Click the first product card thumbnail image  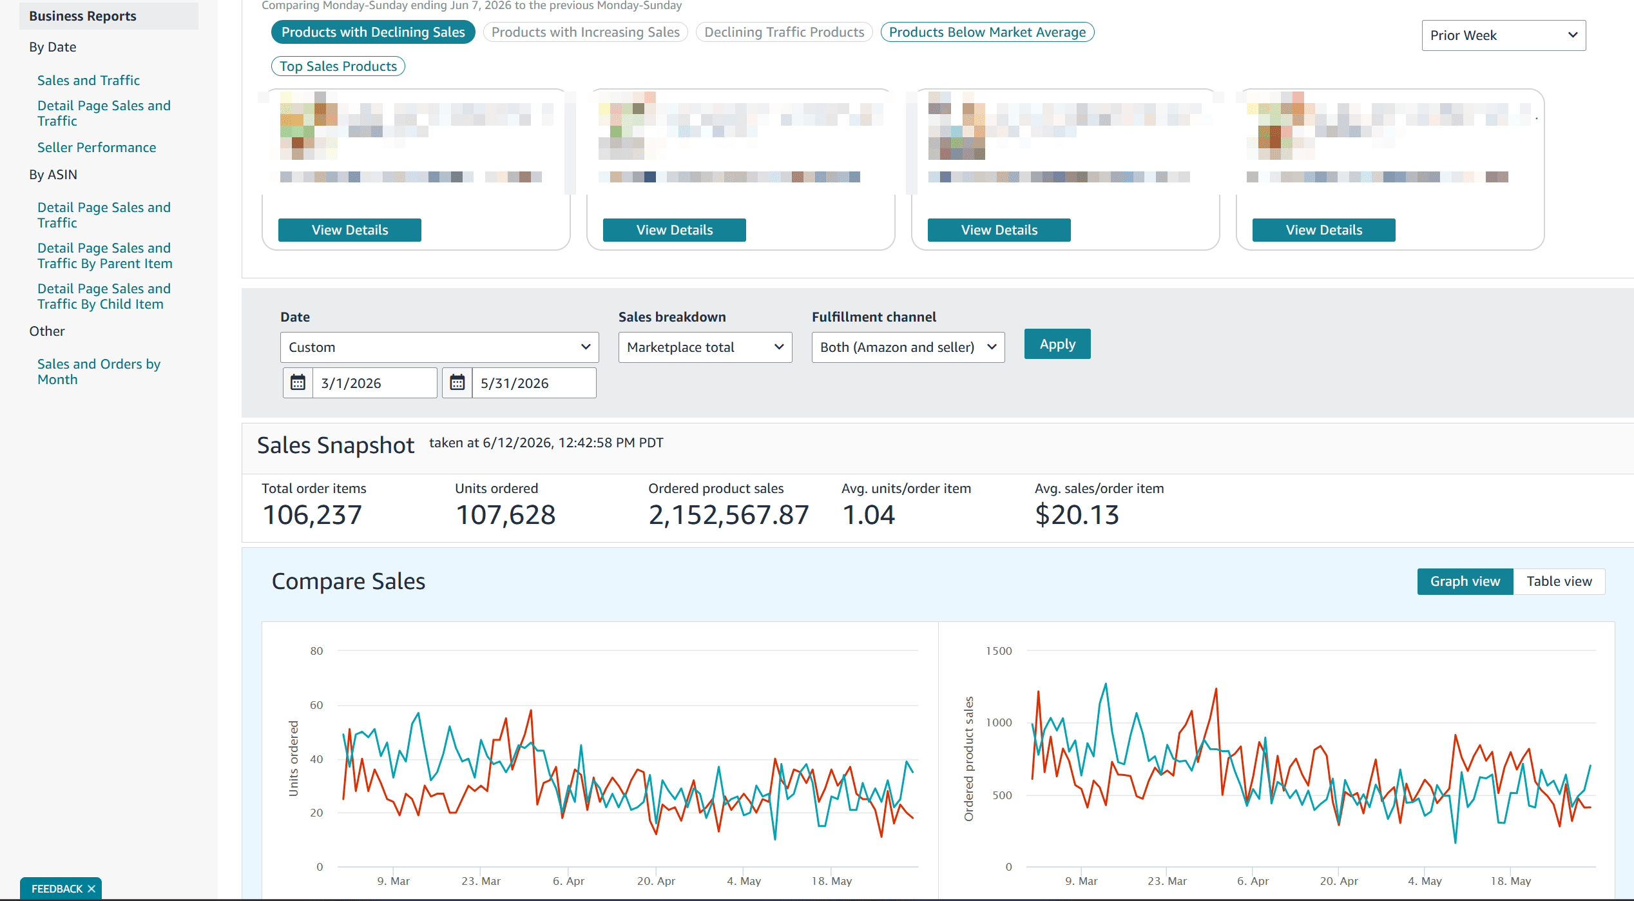[309, 126]
